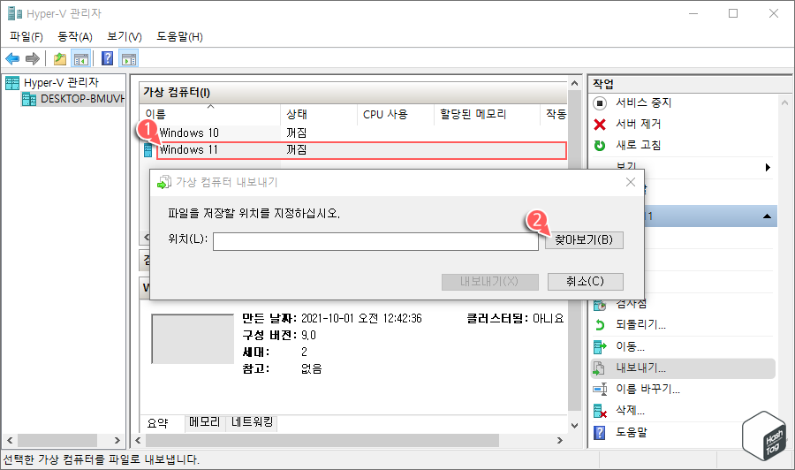
Task: Click 되돌리기... action link
Action: point(640,325)
